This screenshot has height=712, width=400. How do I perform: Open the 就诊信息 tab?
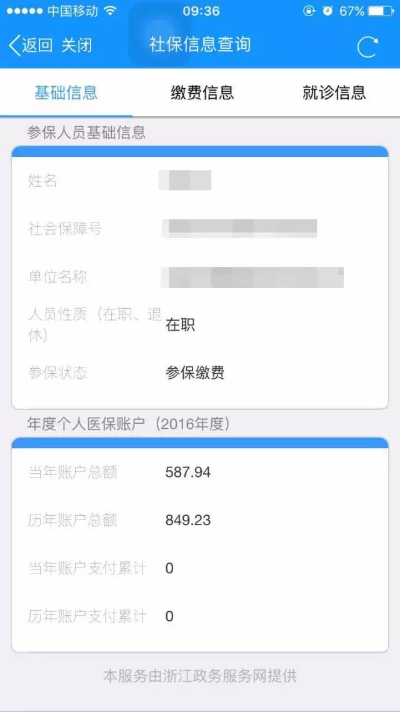[x=334, y=93]
